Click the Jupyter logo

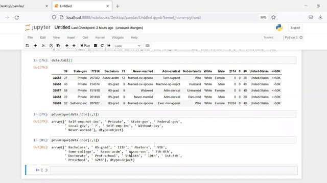pos(38,27)
